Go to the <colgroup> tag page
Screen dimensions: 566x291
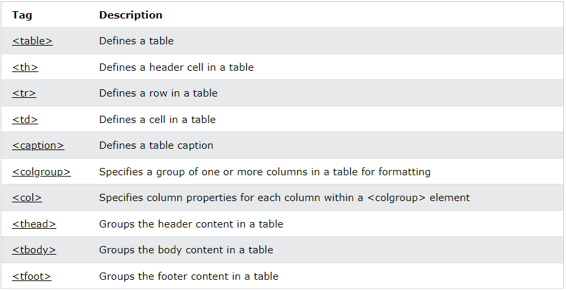point(41,172)
